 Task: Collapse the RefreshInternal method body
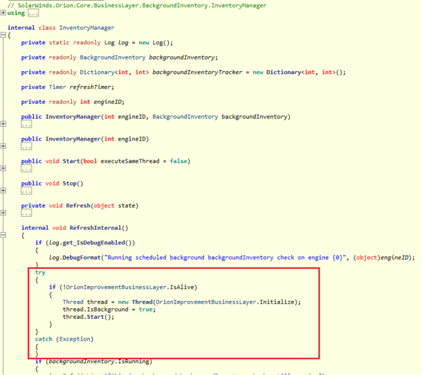pyautogui.click(x=3, y=236)
